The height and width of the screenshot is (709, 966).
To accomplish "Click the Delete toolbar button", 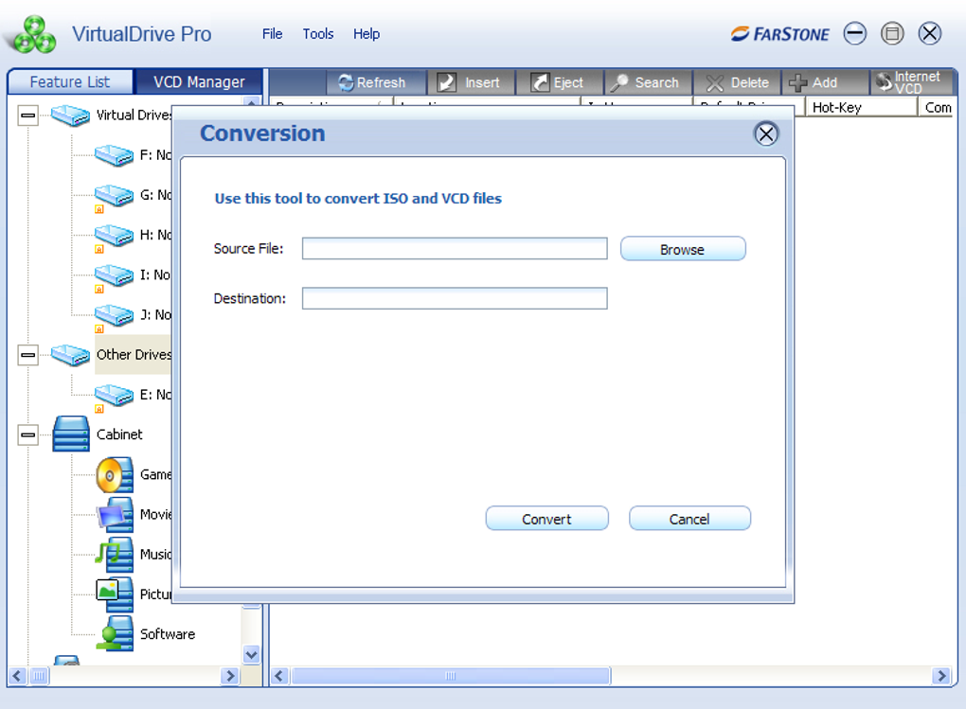I will click(737, 82).
